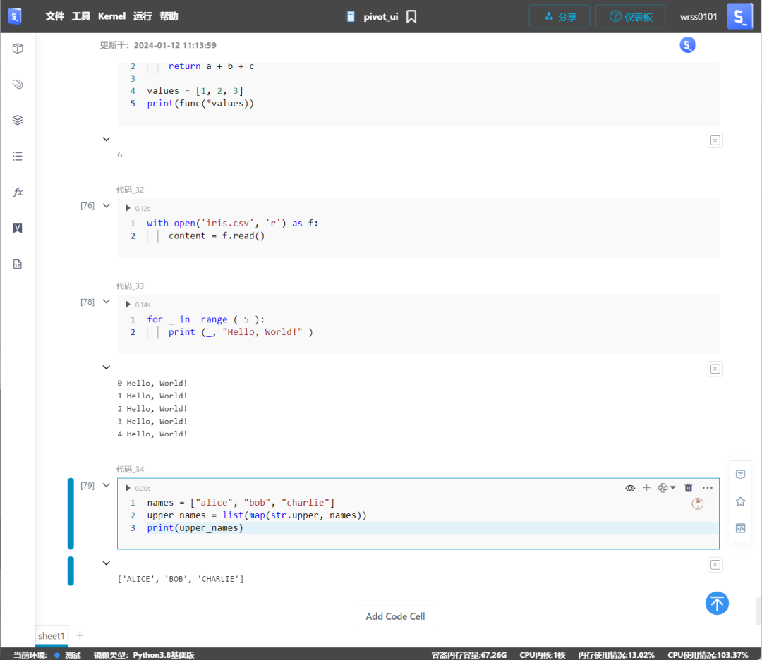The height and width of the screenshot is (660, 762).
Task: Click the bookmark icon next to pivot_ui
Action: [x=411, y=16]
